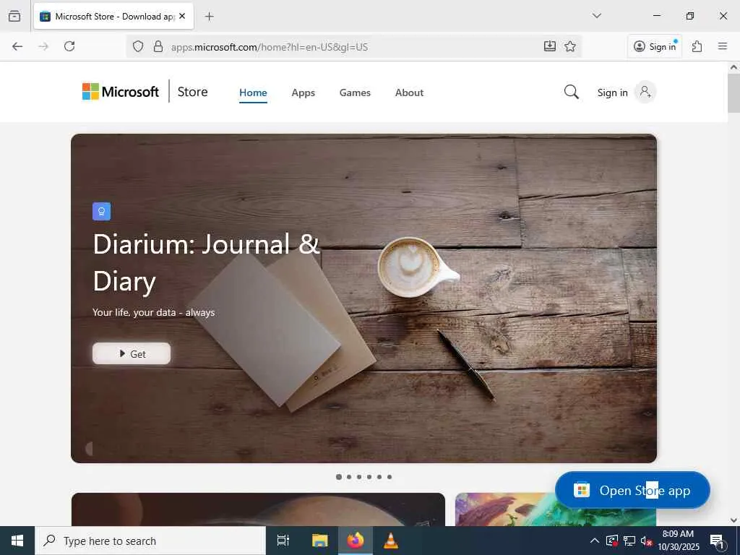Open the notification action center icon
The image size is (740, 555).
[718, 541]
